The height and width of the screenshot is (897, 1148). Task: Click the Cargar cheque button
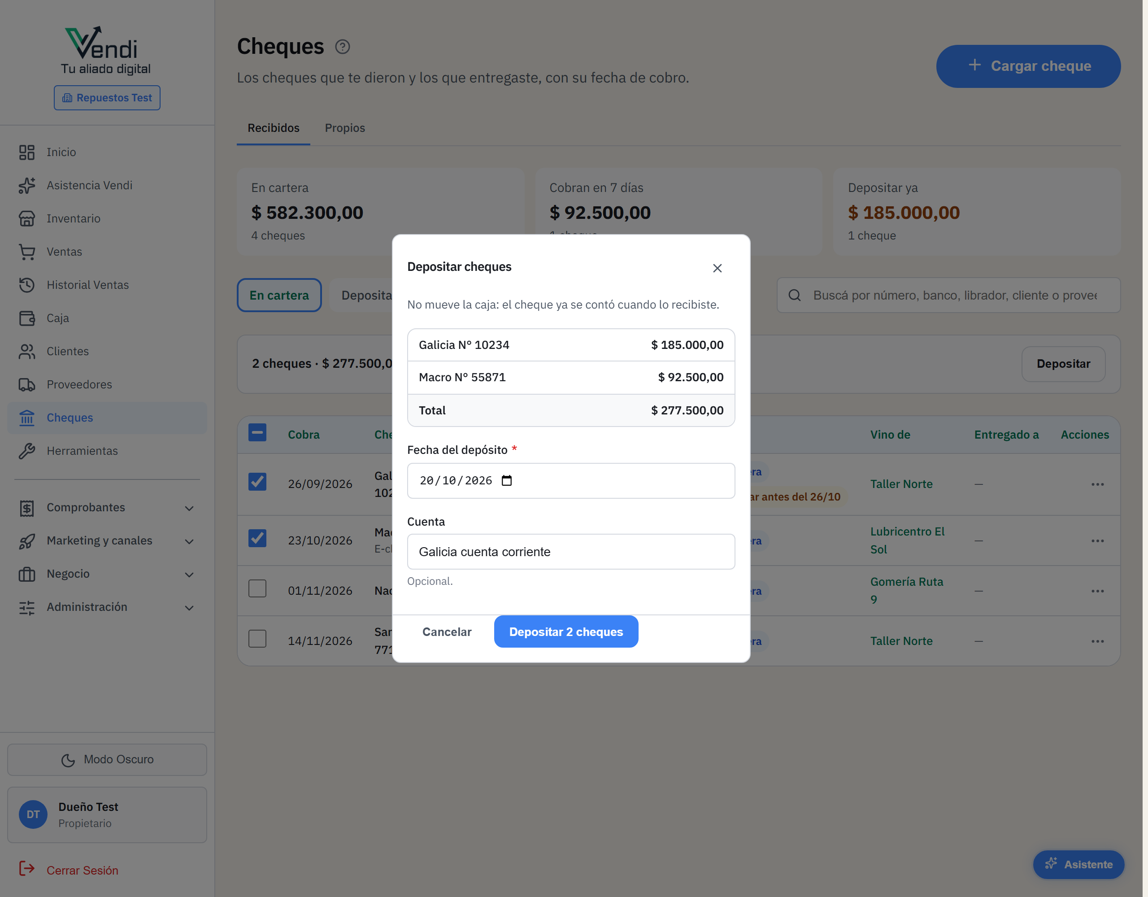(1028, 66)
